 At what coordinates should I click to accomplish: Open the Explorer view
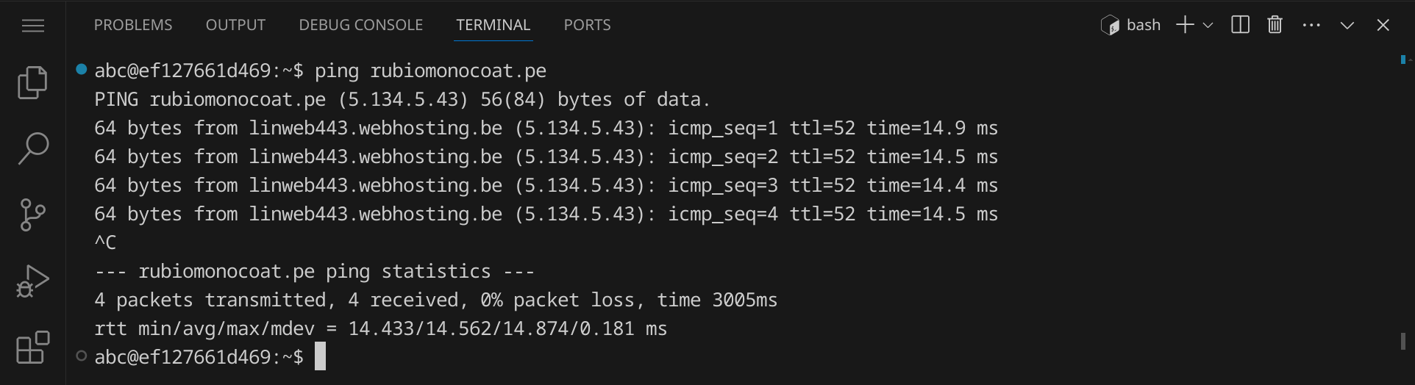[33, 82]
